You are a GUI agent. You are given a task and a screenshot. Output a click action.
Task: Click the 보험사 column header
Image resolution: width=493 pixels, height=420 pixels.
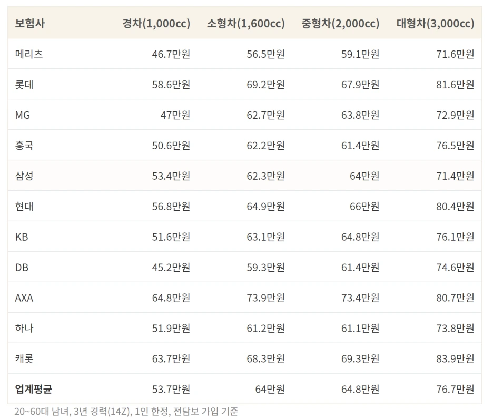point(30,23)
